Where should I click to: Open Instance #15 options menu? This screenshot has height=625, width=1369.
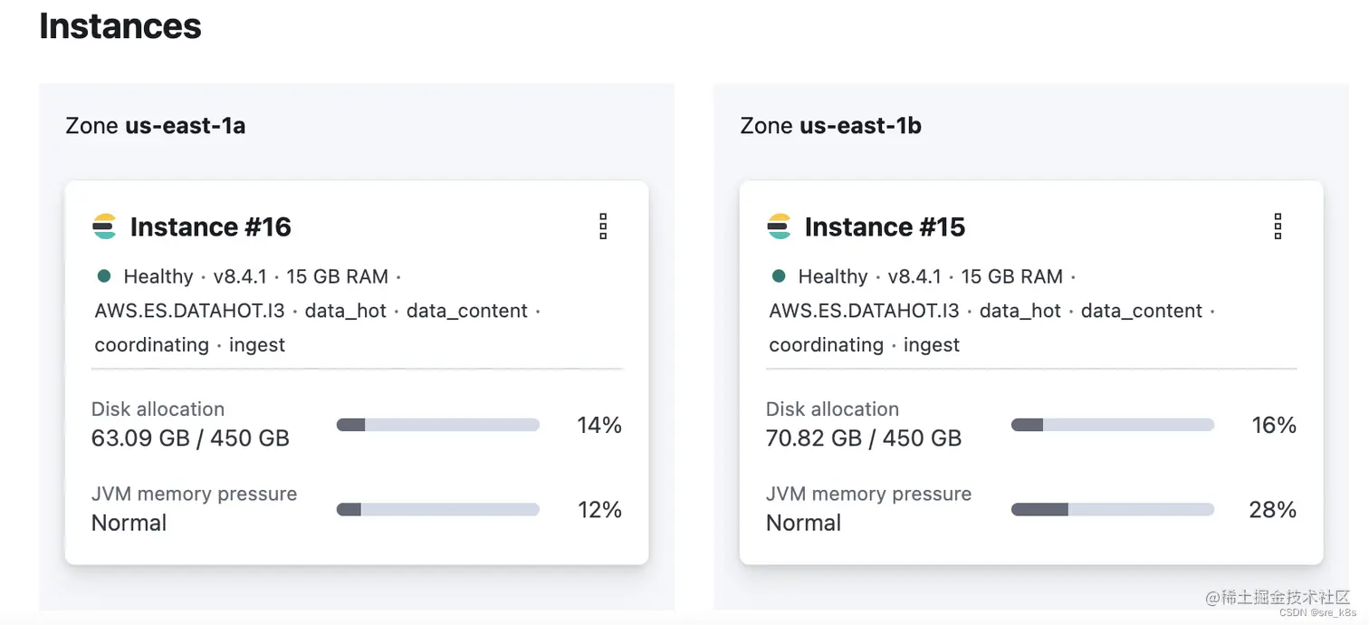click(x=1278, y=226)
